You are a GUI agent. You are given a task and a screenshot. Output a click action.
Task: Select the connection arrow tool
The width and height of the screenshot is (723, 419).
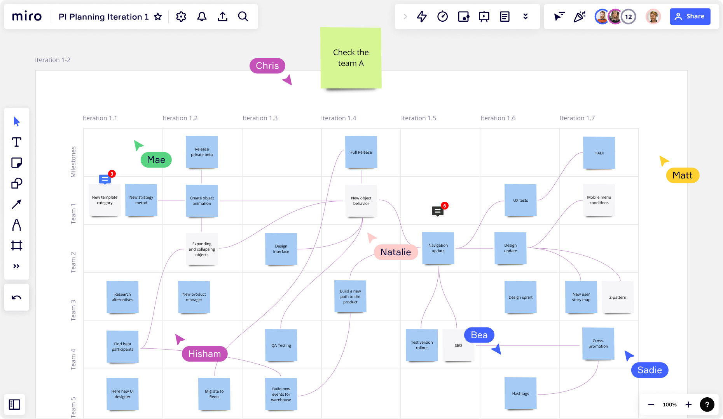pos(16,204)
